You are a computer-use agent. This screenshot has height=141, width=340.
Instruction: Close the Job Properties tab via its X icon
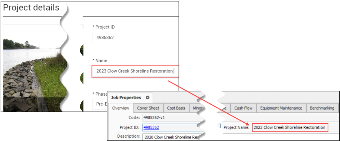tap(147, 98)
